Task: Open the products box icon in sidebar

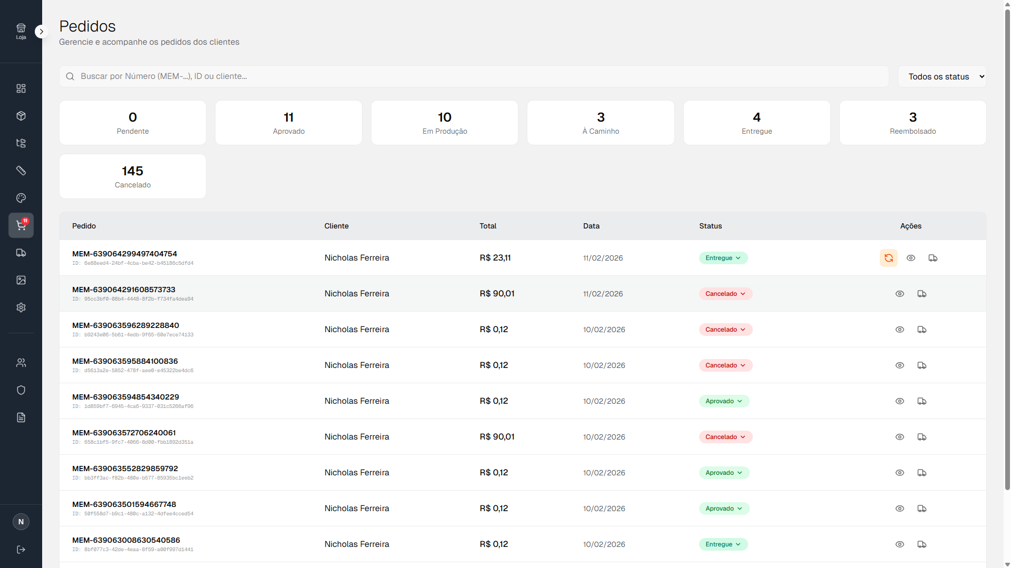Action: (21, 116)
